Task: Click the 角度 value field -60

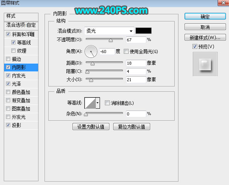Action: click(x=107, y=52)
